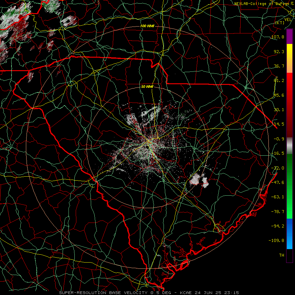Click the -47.6 velocity scale value
Viewport: 295px width, 295px height.
(278, 183)
